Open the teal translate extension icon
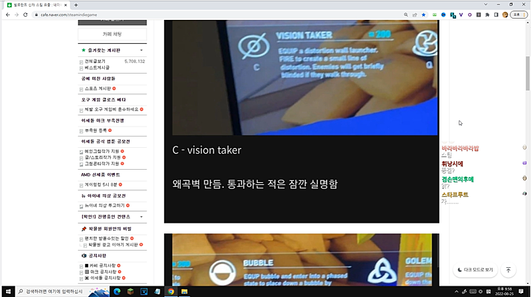 [x=453, y=15]
